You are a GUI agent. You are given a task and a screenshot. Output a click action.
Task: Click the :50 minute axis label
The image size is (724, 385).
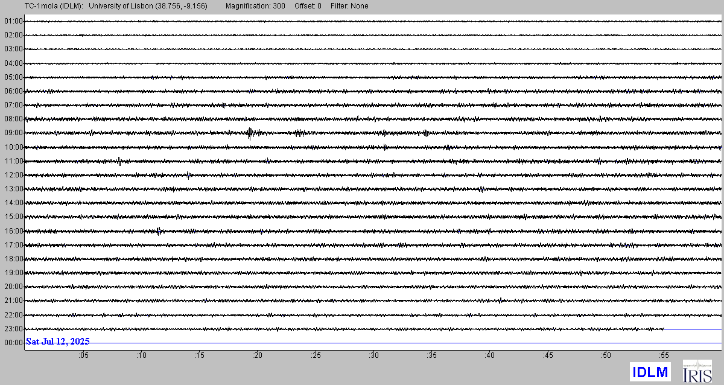click(x=605, y=355)
